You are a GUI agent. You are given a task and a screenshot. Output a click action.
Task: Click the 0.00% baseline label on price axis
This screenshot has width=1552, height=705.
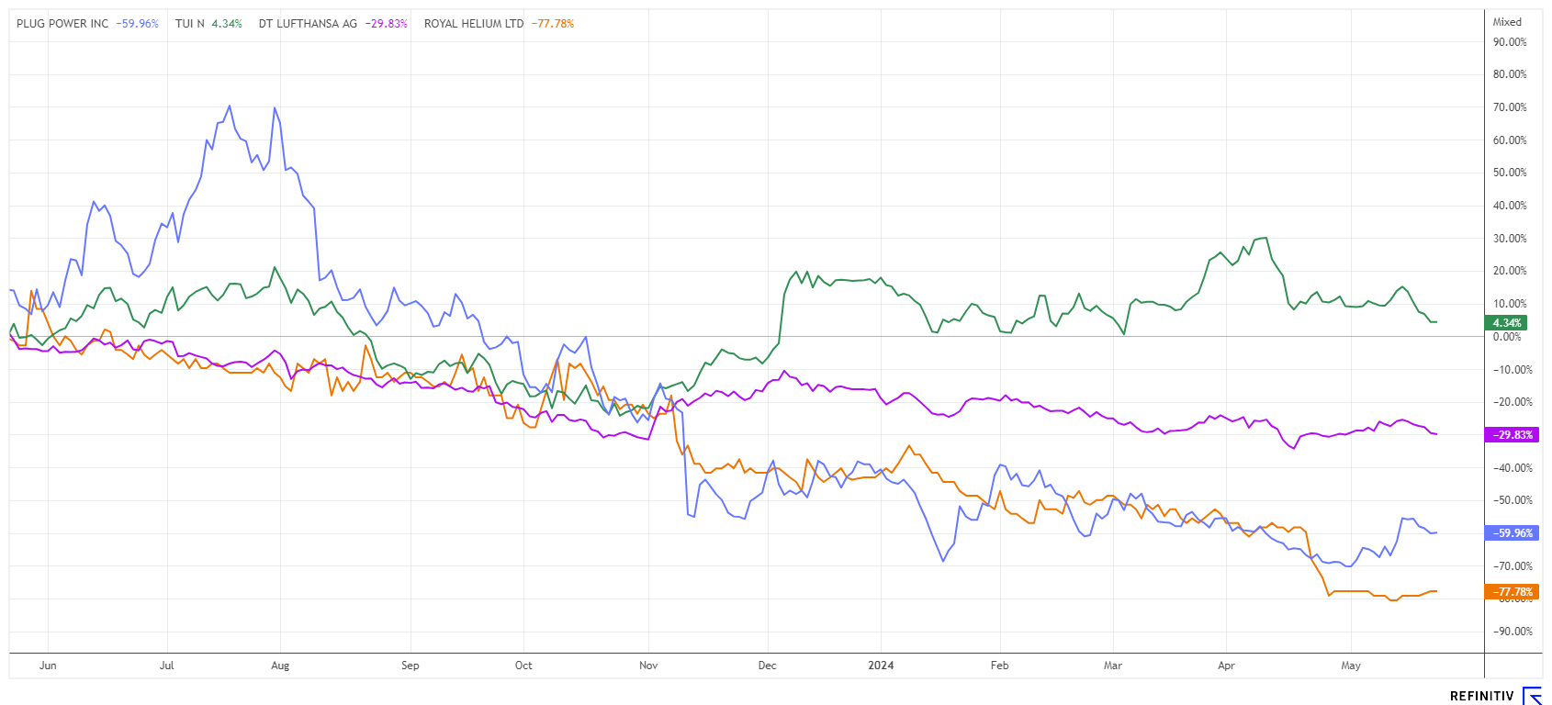(1507, 337)
